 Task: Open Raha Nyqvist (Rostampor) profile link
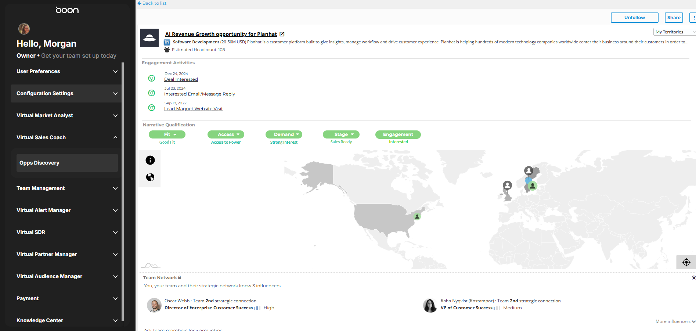467,301
